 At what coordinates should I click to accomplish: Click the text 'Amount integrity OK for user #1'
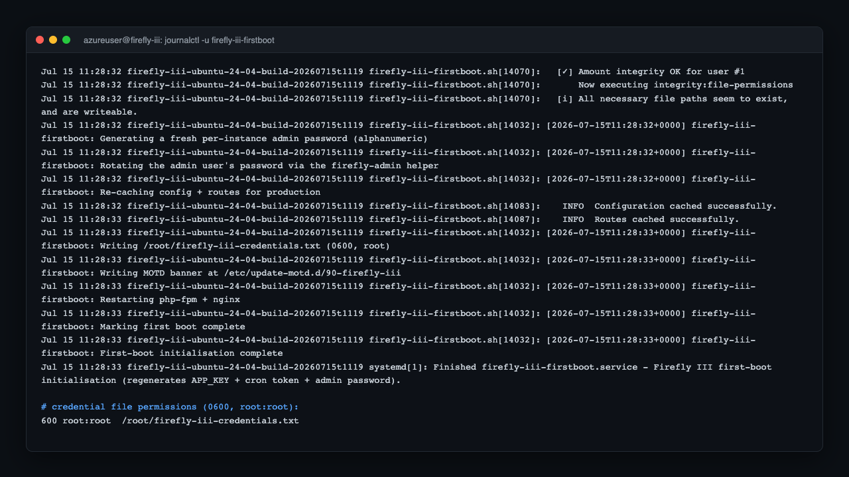661,72
